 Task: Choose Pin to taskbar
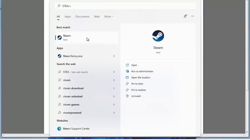[x=139, y=90]
